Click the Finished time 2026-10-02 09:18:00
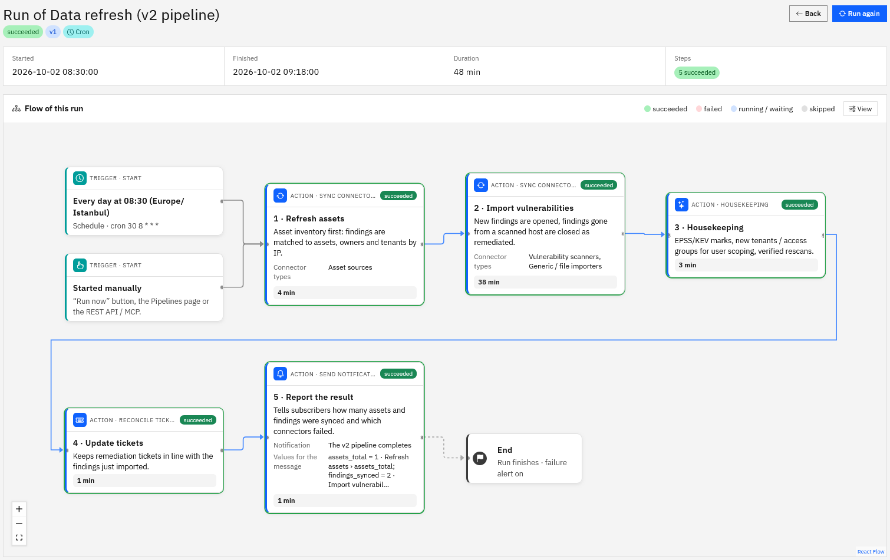This screenshot has width=890, height=560. coord(276,72)
